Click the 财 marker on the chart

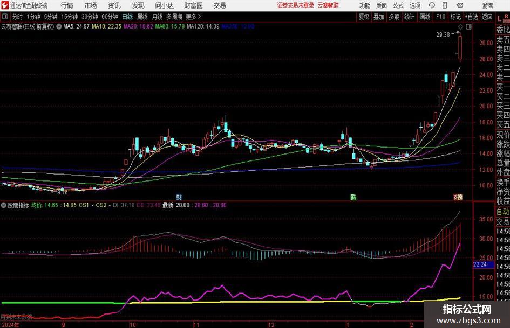pyautogui.click(x=179, y=197)
